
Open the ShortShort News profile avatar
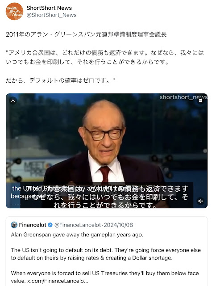tap(14, 11)
